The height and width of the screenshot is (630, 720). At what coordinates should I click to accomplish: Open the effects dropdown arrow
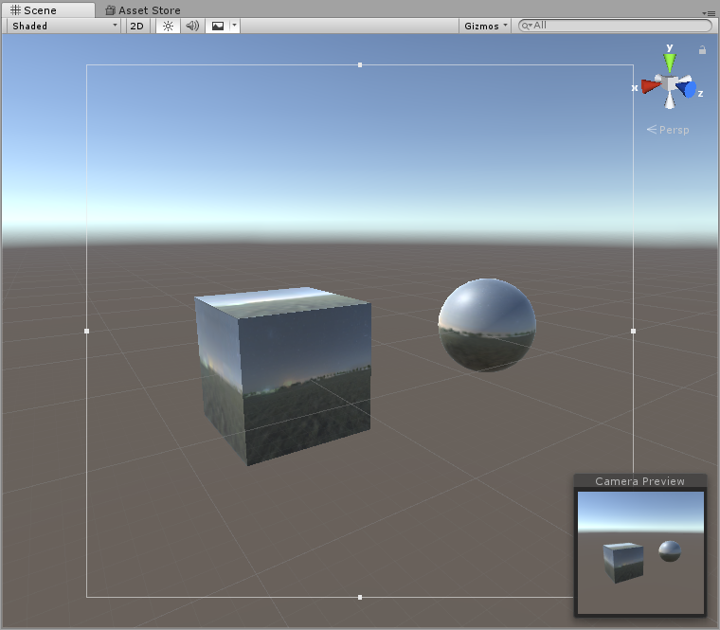234,27
